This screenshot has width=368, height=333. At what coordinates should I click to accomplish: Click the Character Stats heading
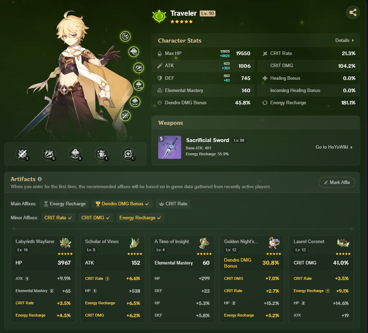pos(180,41)
